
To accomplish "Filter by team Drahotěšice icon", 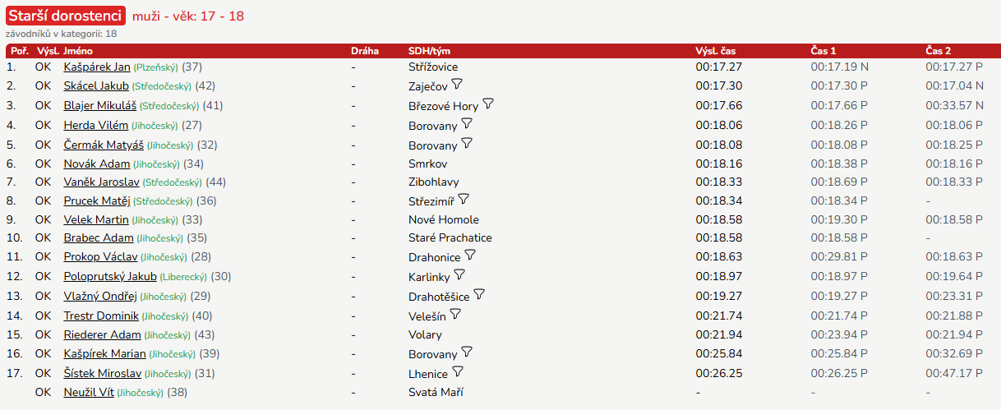I will [x=479, y=294].
